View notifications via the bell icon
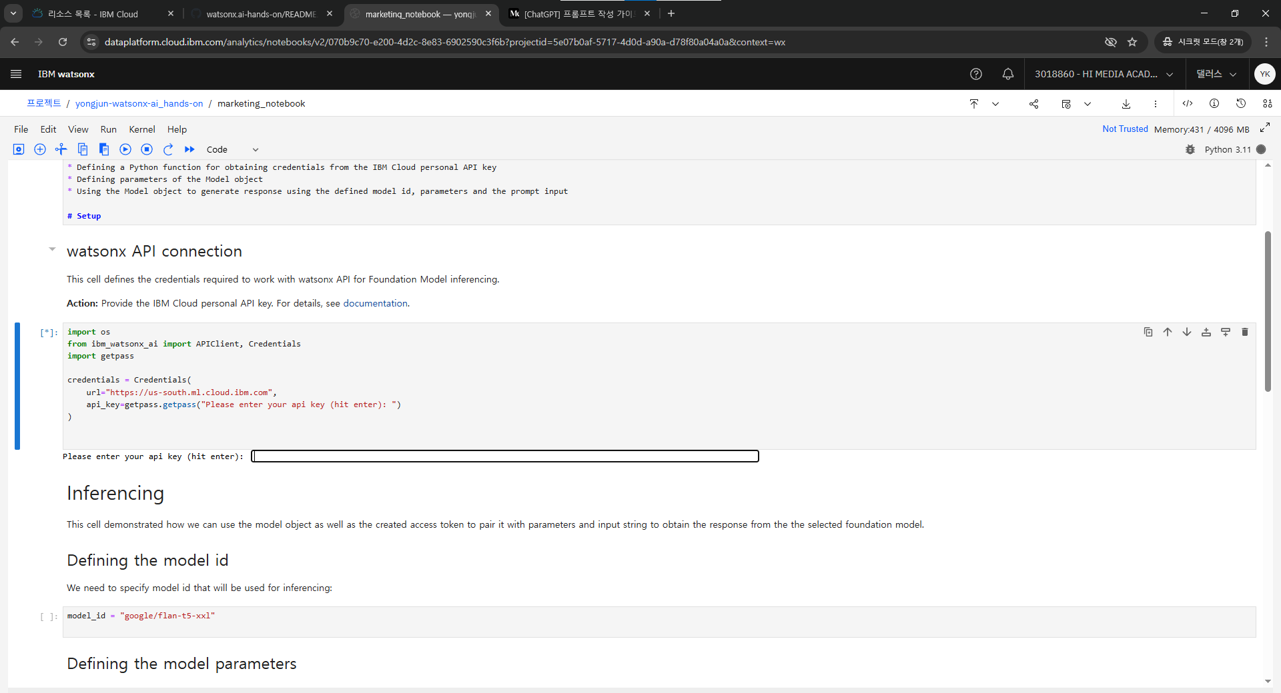Screen dimensions: 1281x693 1008,74
